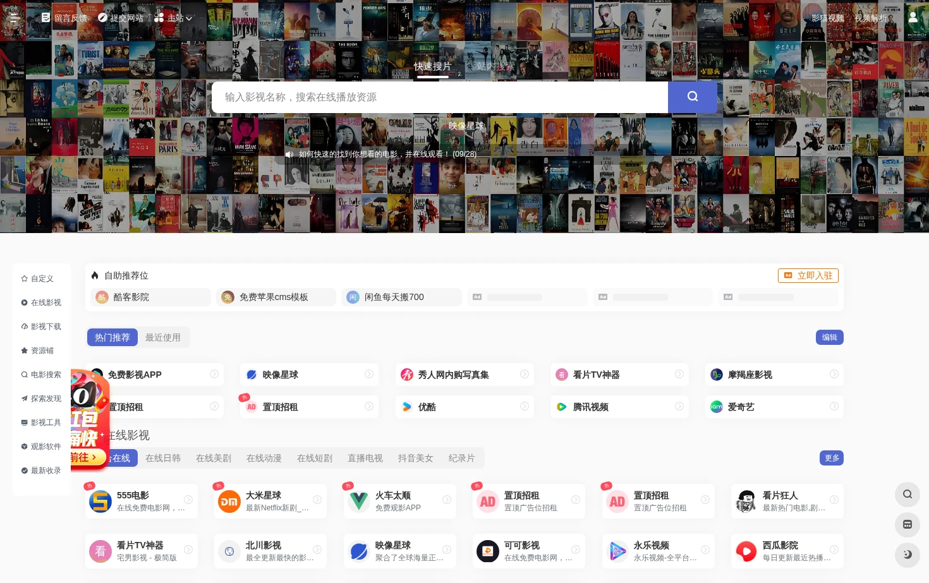Viewport: 929px width, 583px height.
Task: Open 影猫视频 header link
Action: click(x=828, y=18)
